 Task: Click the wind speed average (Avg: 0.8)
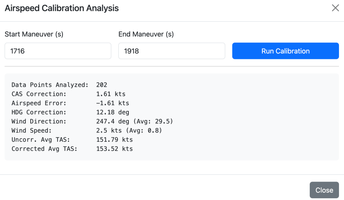point(144,130)
